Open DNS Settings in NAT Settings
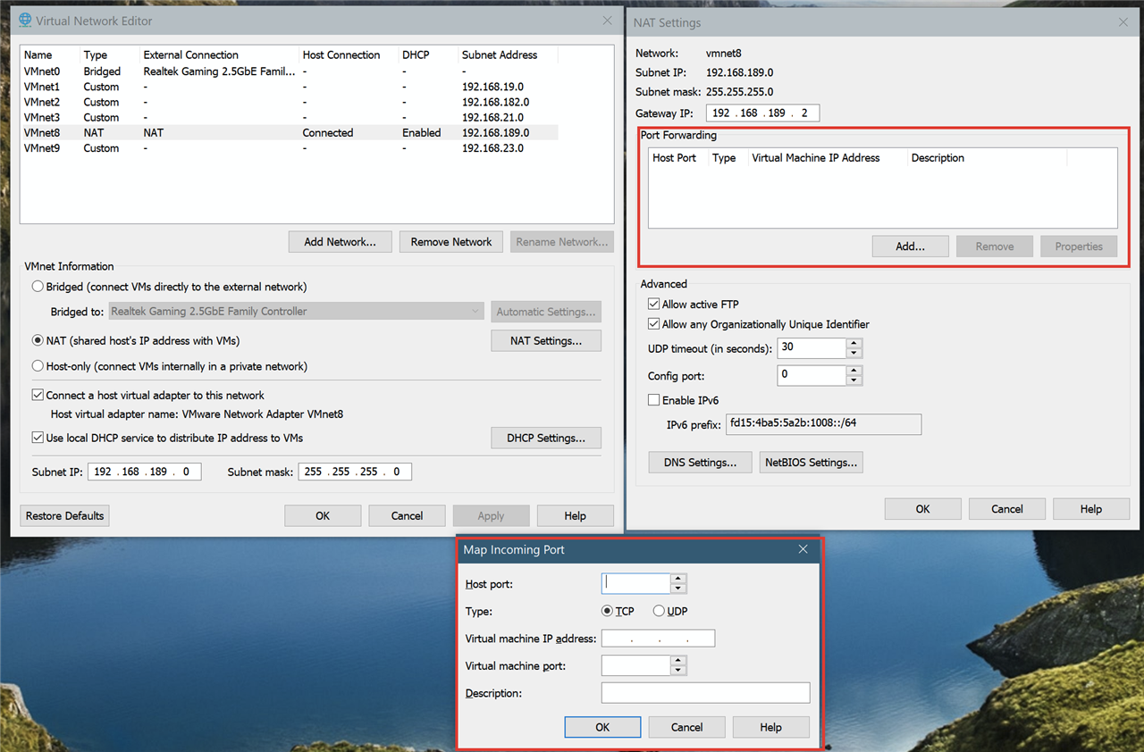 point(700,463)
